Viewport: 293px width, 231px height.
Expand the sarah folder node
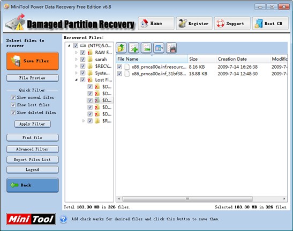pyautogui.click(x=76, y=60)
